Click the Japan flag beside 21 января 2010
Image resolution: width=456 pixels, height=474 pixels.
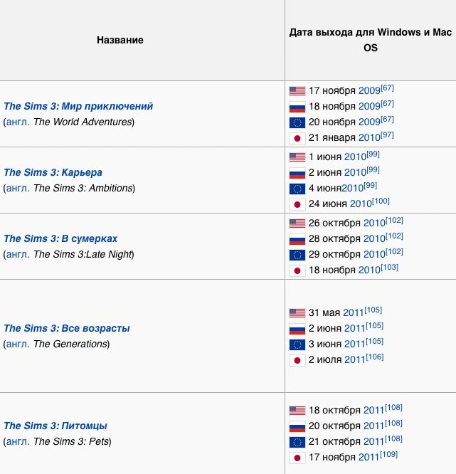point(297,137)
